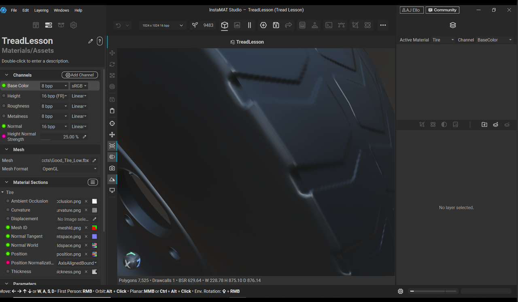Click the Mesh ID color swatch

(94, 228)
